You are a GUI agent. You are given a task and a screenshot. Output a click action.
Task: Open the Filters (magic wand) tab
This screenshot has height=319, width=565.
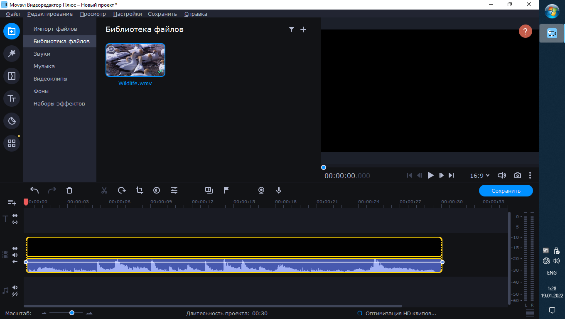coord(12,54)
